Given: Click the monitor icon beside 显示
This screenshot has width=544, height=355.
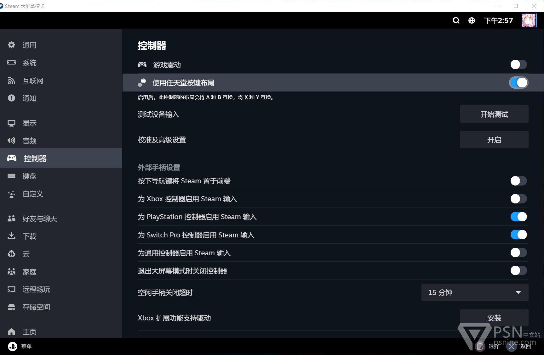Looking at the screenshot, I should [12, 123].
